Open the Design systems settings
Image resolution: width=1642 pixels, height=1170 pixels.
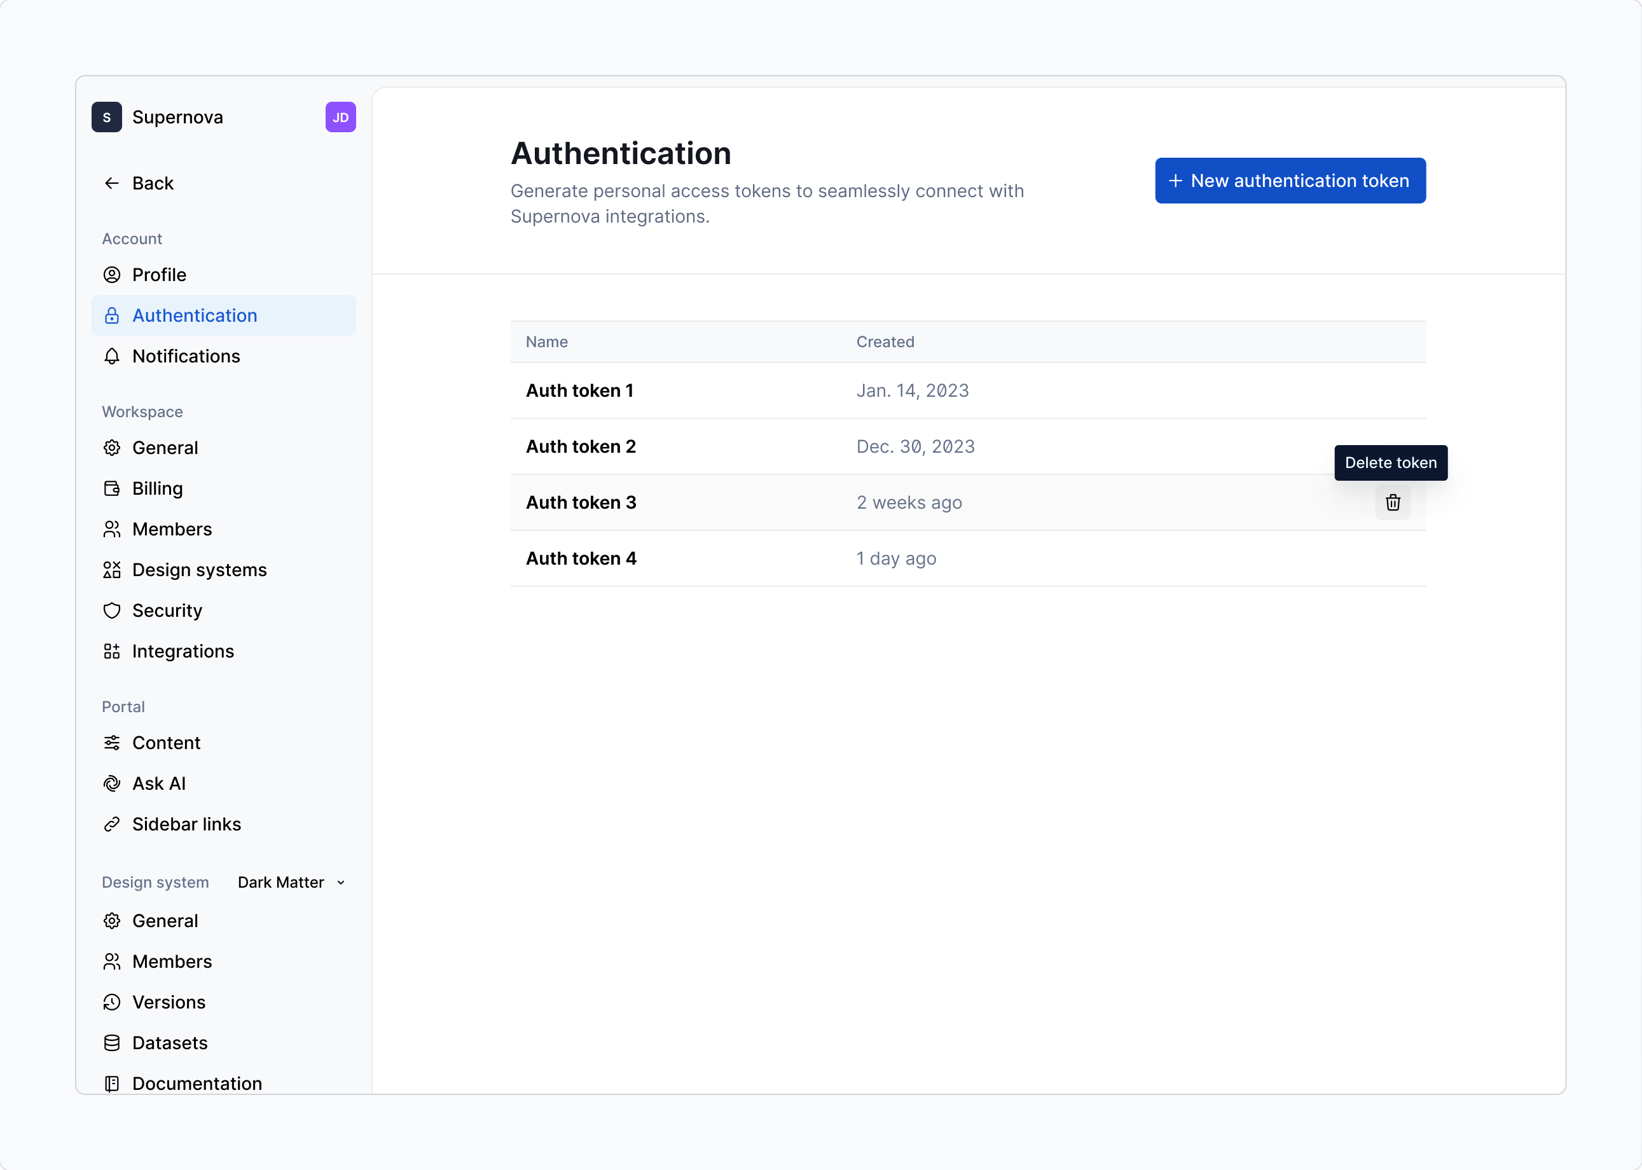point(198,569)
